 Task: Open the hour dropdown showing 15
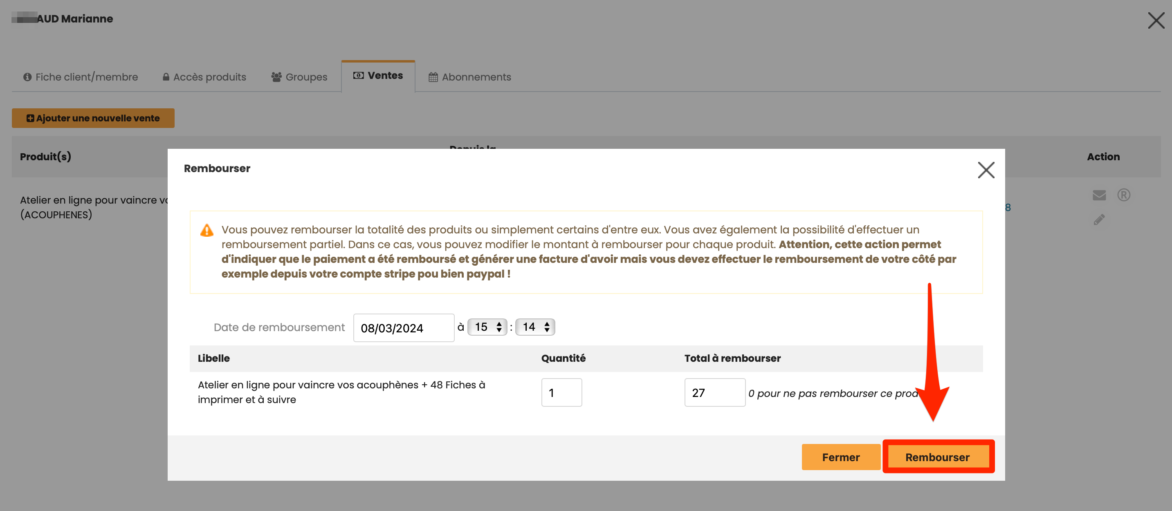[x=487, y=327]
